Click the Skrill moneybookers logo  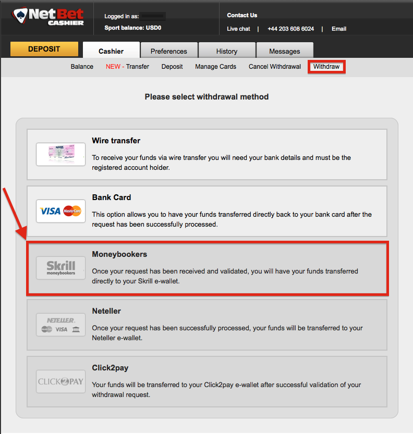coord(60,268)
